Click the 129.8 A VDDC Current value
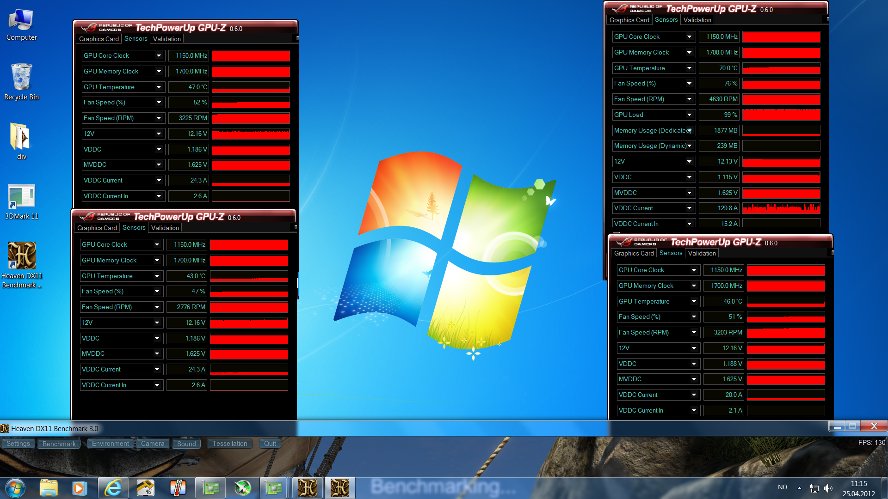 [x=719, y=208]
